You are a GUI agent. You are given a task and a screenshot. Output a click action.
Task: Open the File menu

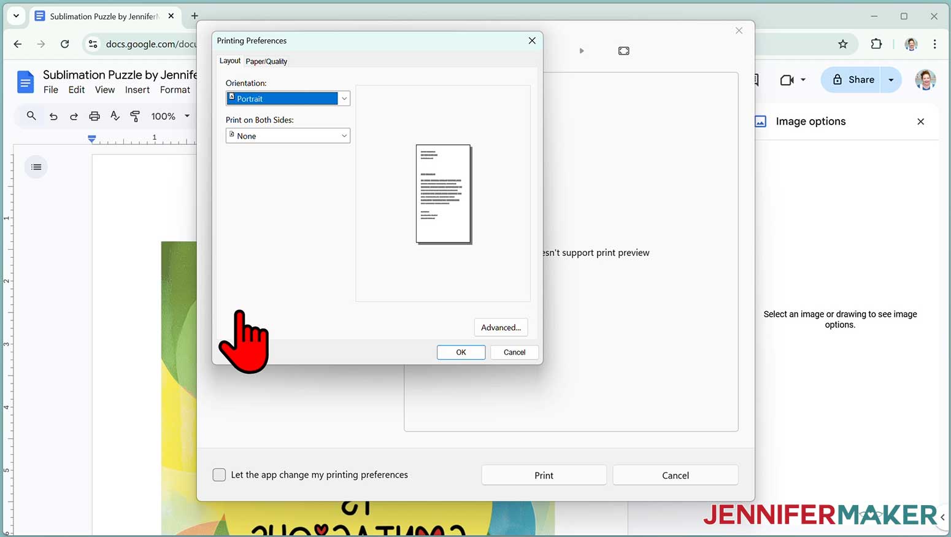click(51, 90)
